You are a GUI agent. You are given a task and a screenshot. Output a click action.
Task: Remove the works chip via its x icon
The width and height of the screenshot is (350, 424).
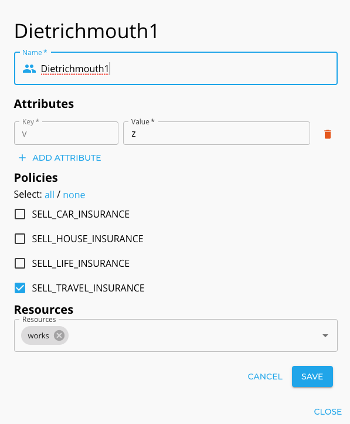(59, 335)
